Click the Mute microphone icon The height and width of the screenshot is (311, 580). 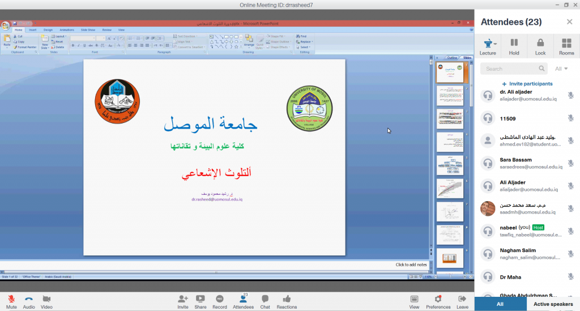click(x=11, y=299)
